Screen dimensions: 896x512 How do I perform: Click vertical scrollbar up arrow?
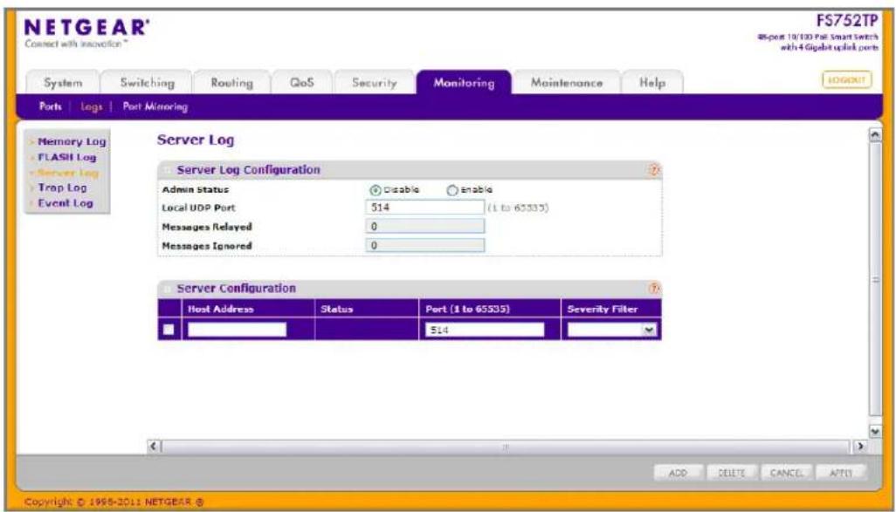point(874,135)
